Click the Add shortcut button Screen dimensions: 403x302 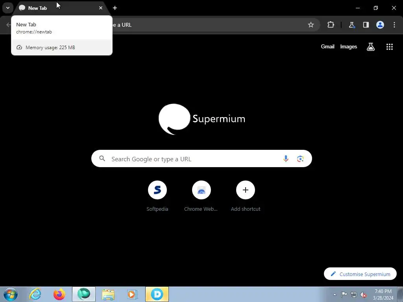pyautogui.click(x=246, y=196)
